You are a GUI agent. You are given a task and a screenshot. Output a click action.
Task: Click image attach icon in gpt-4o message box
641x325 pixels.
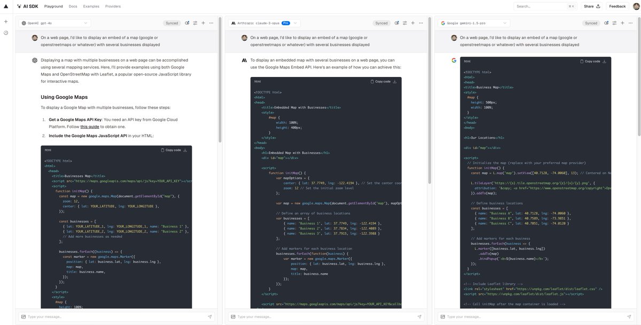pyautogui.click(x=24, y=316)
